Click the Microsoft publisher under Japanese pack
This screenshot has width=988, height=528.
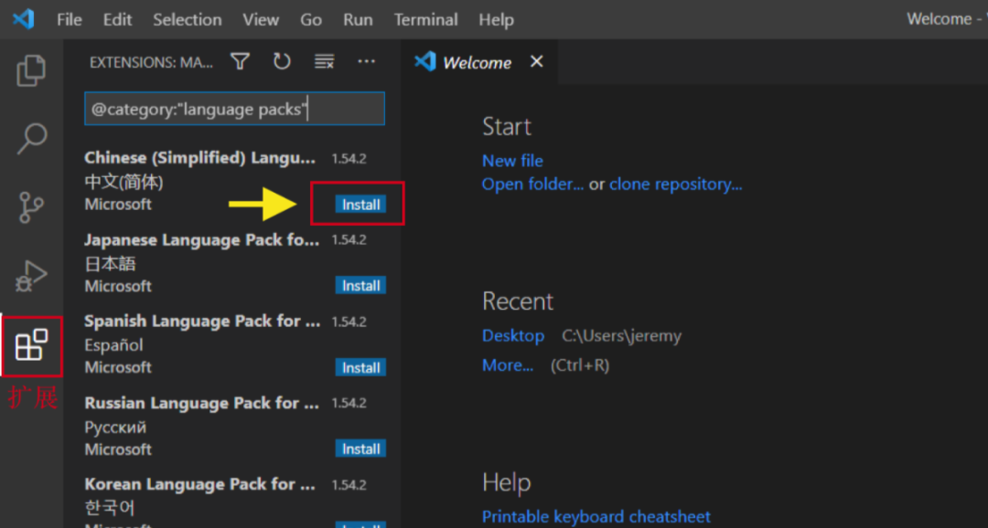point(118,286)
